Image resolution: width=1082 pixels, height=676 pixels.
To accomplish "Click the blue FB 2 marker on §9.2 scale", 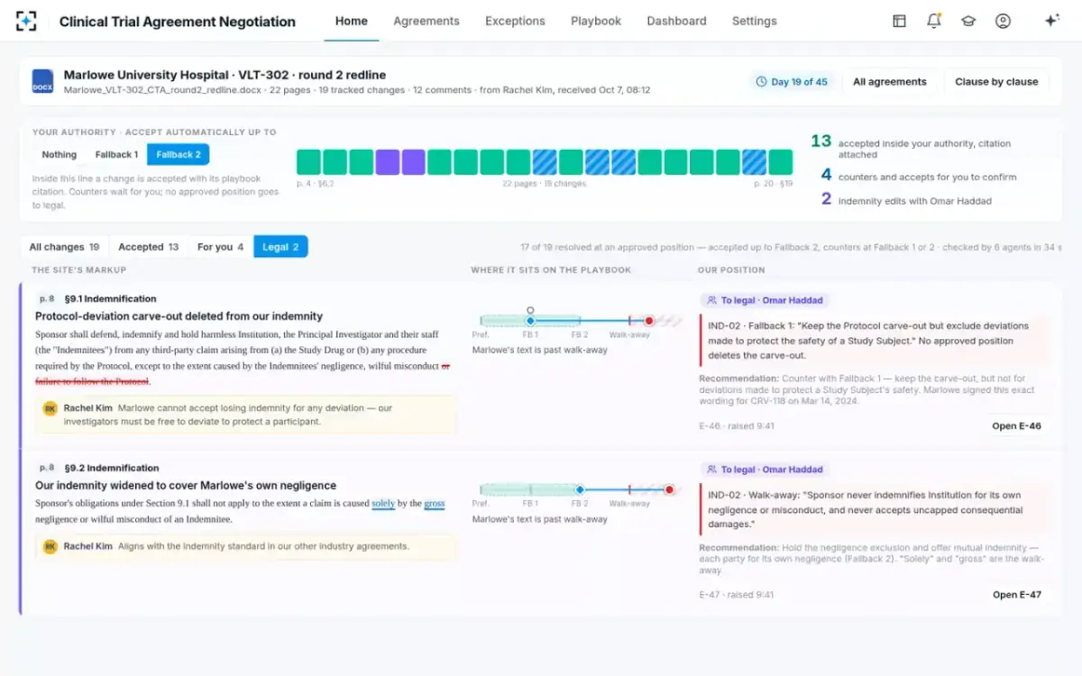I will [580, 489].
